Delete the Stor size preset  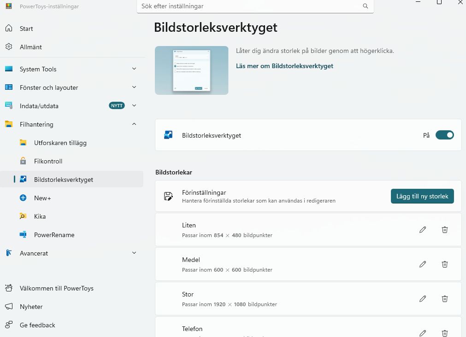(x=445, y=298)
